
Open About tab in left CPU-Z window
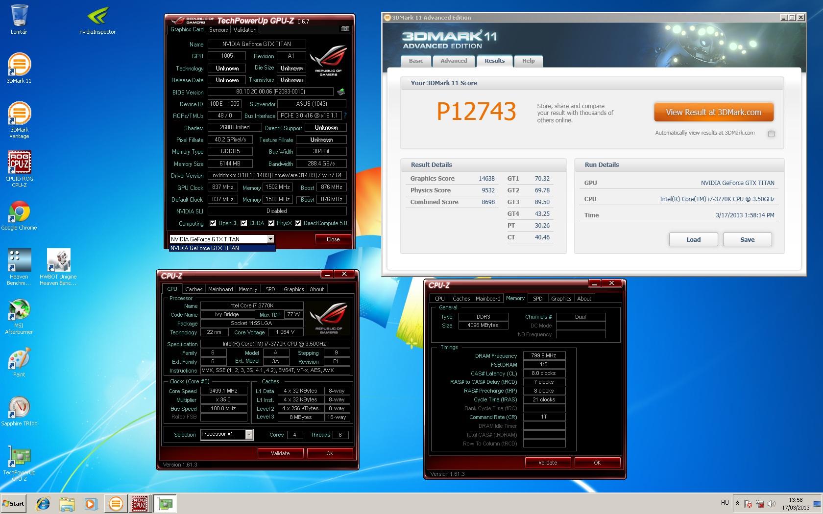317,289
